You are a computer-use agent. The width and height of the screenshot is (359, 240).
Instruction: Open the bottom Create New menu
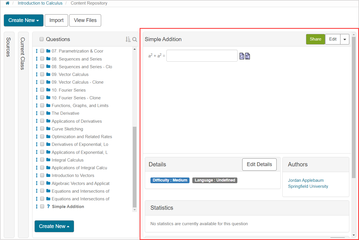point(54,226)
